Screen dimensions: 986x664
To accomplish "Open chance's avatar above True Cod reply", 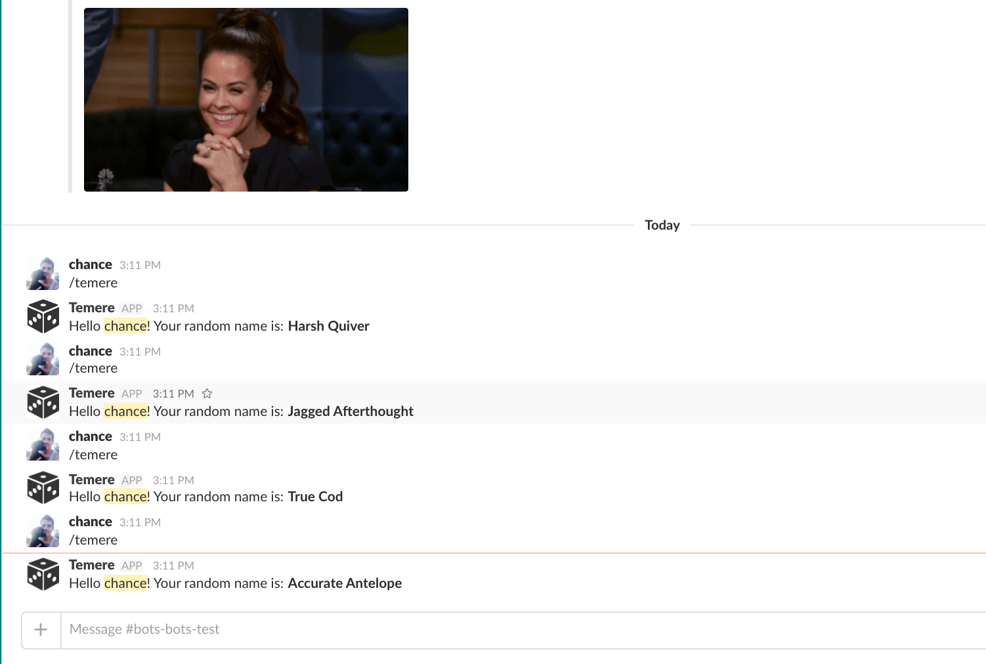I will click(x=43, y=444).
